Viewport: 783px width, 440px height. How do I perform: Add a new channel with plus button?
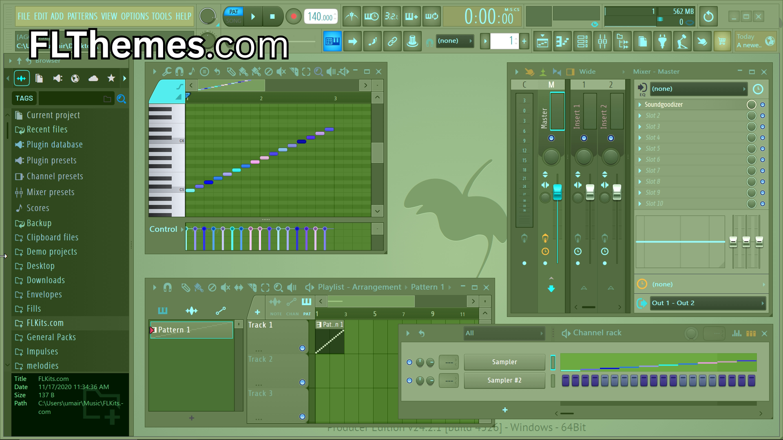tap(505, 410)
